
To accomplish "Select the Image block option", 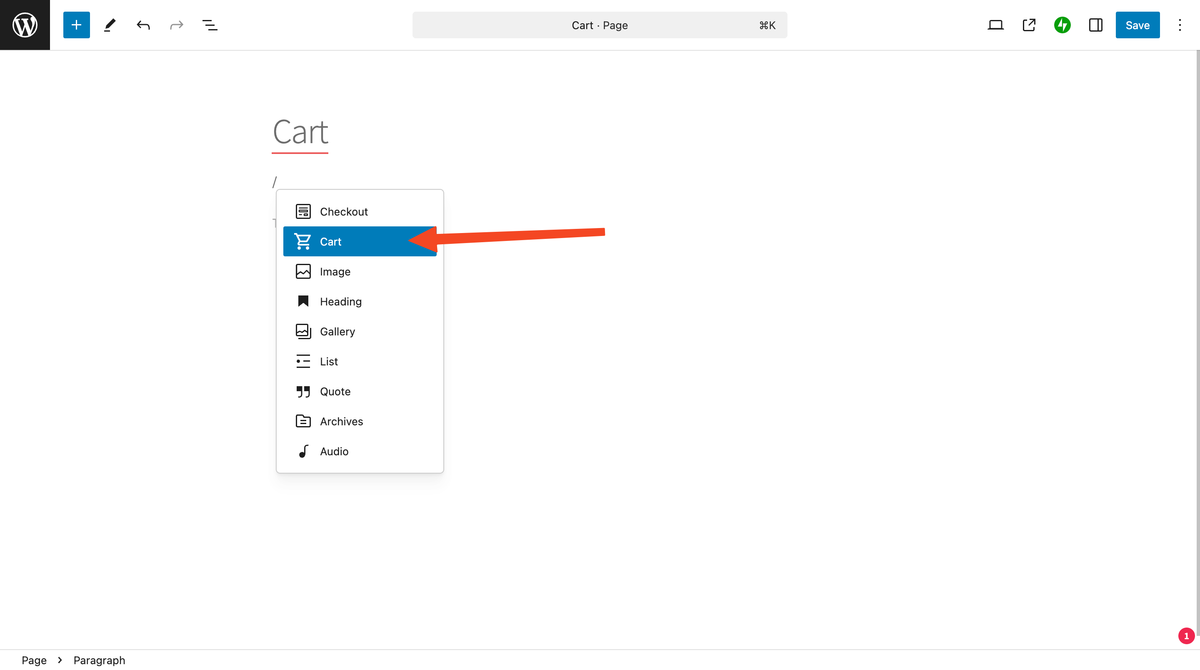I will point(335,271).
